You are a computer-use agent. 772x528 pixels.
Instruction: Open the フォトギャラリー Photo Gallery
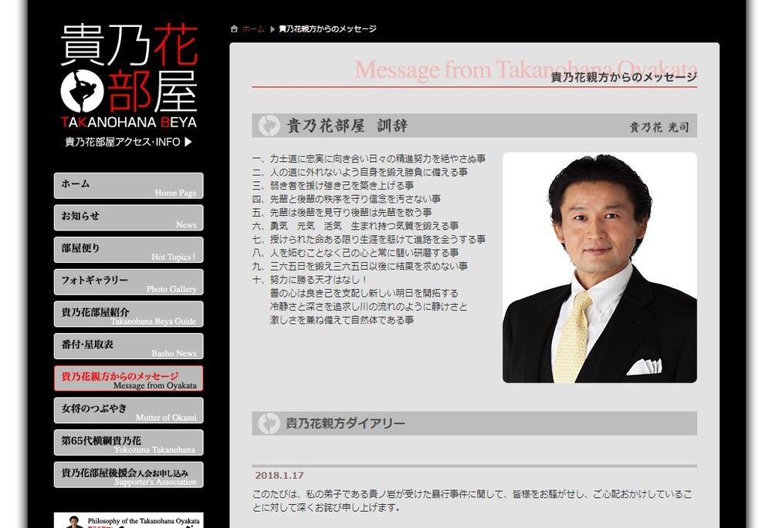(x=128, y=281)
